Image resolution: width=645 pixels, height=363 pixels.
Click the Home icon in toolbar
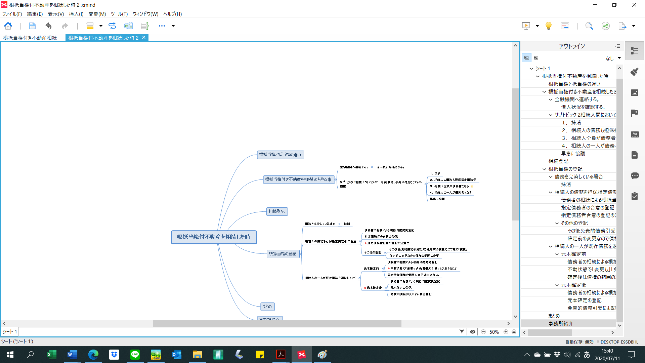tap(8, 26)
